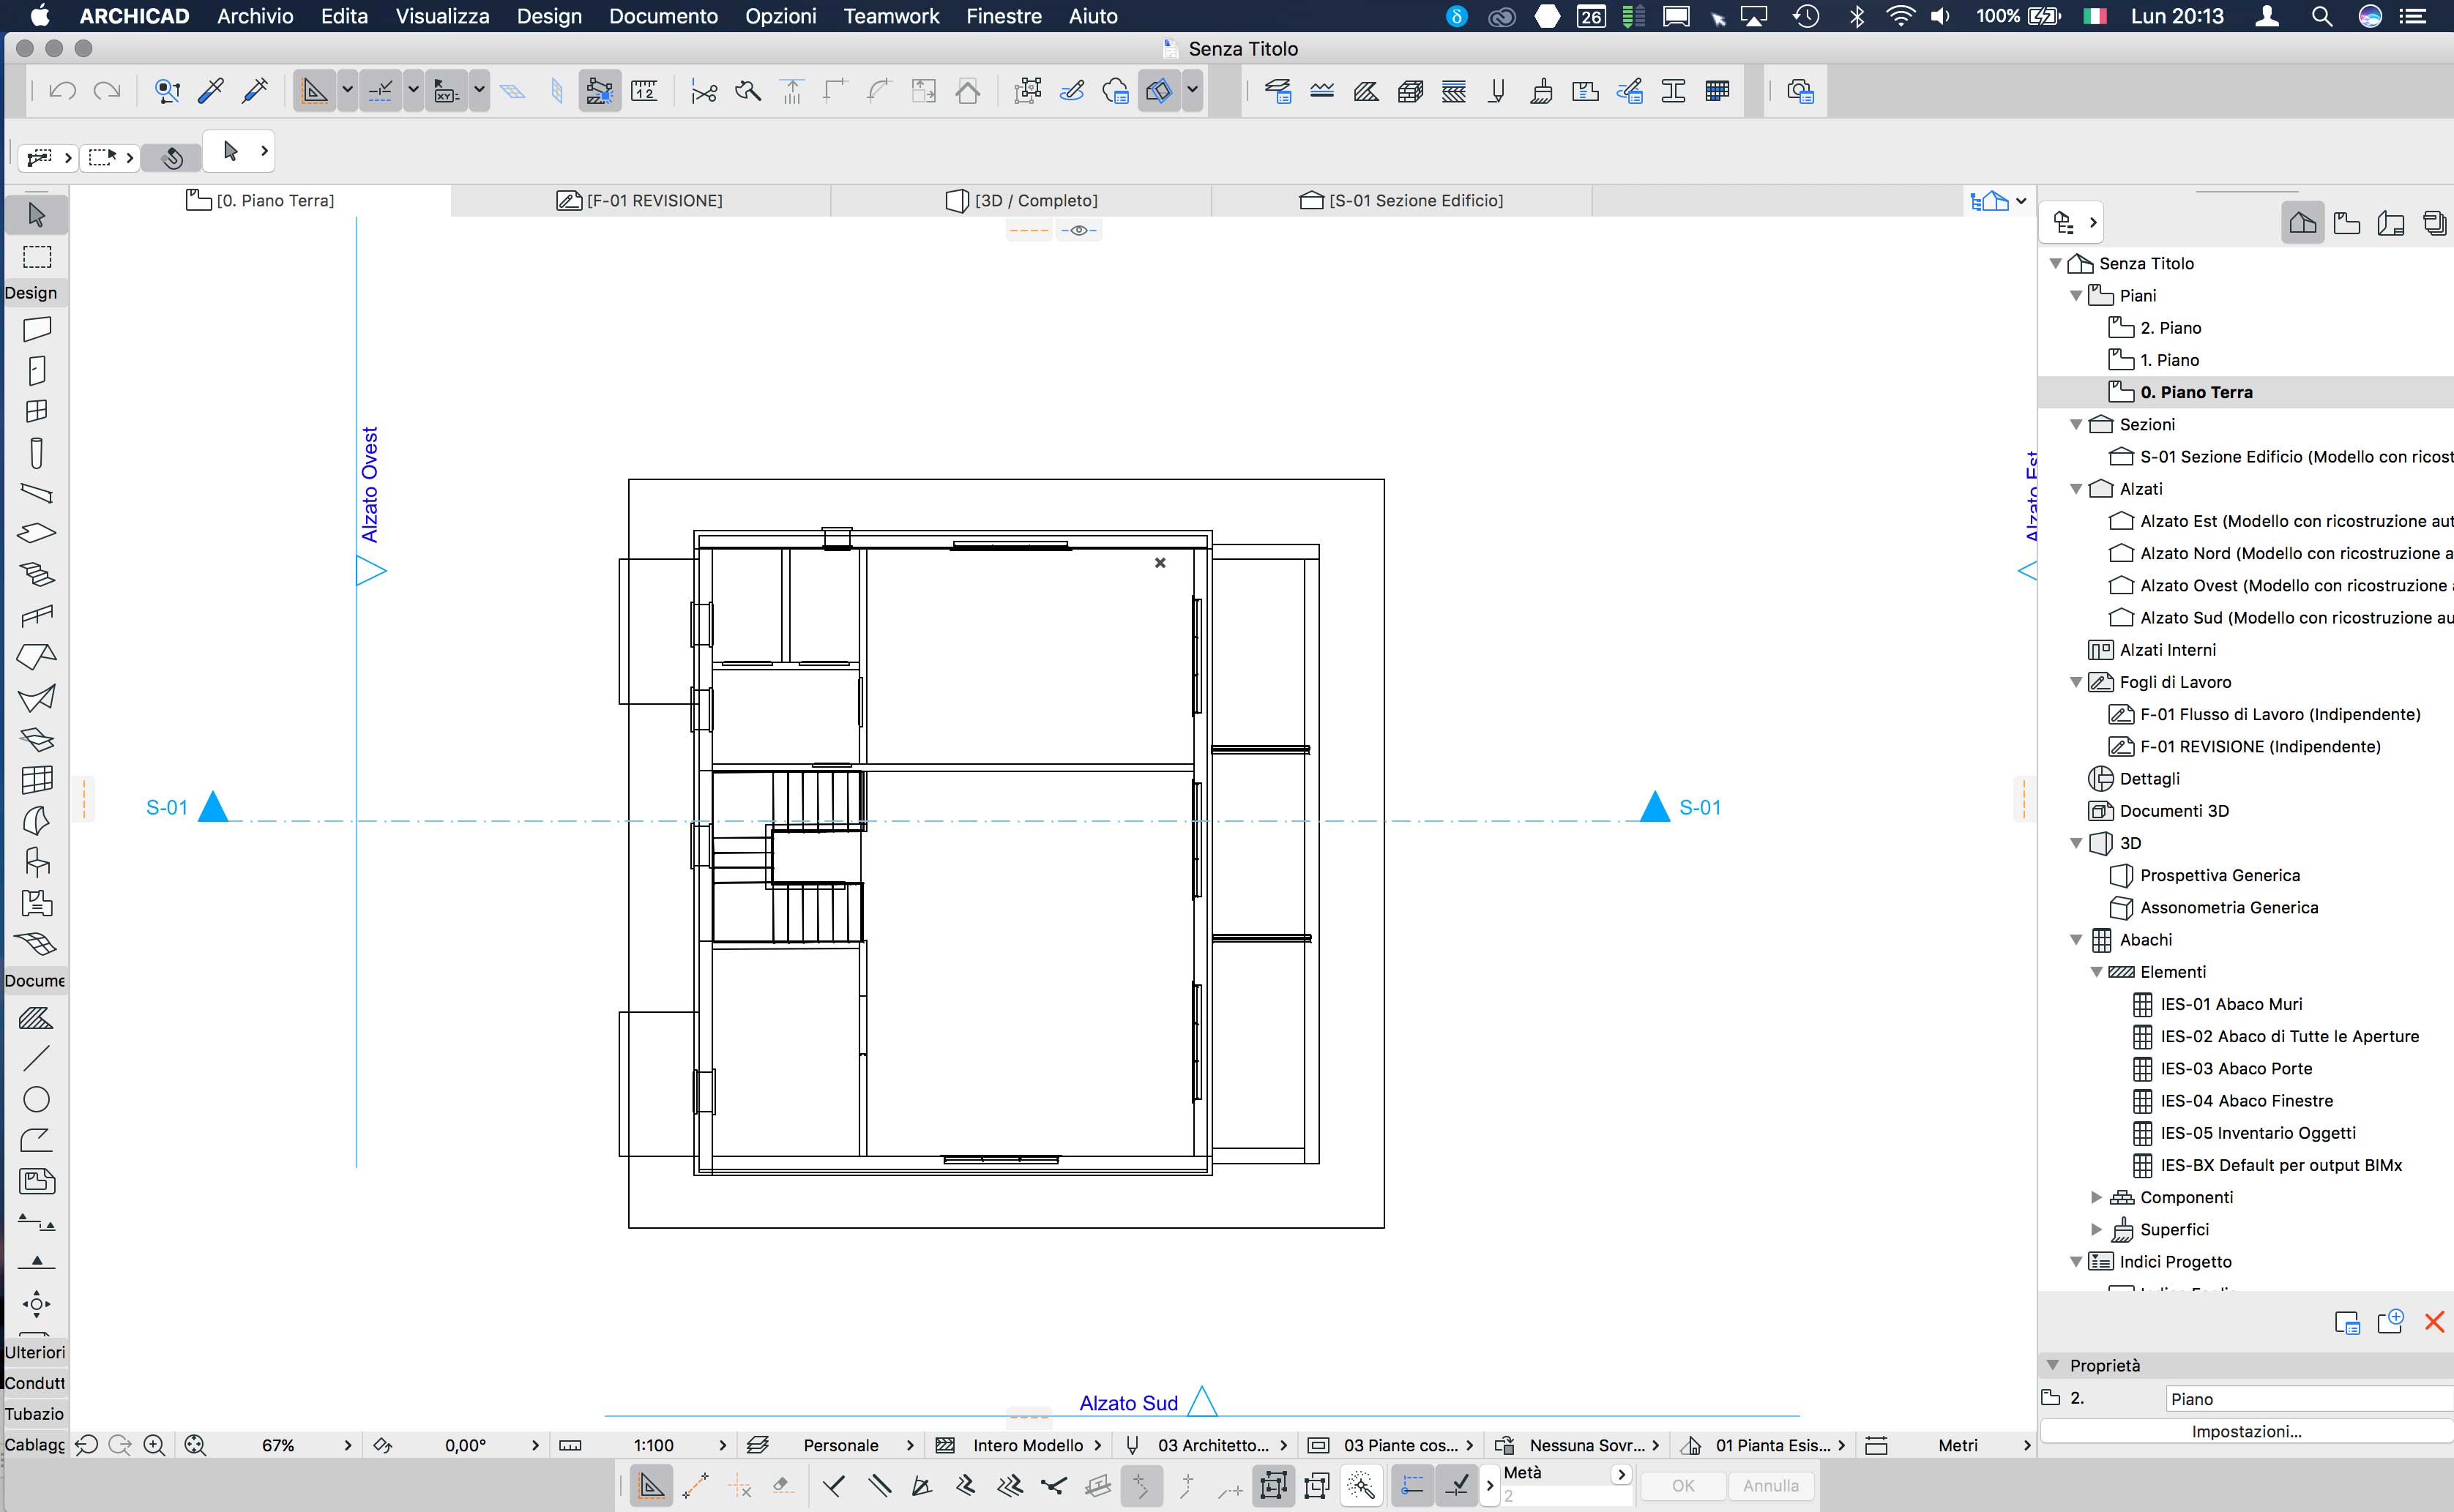Select the Wall tool in toolbox
Screen dimensions: 2454x1512
(x=37, y=329)
